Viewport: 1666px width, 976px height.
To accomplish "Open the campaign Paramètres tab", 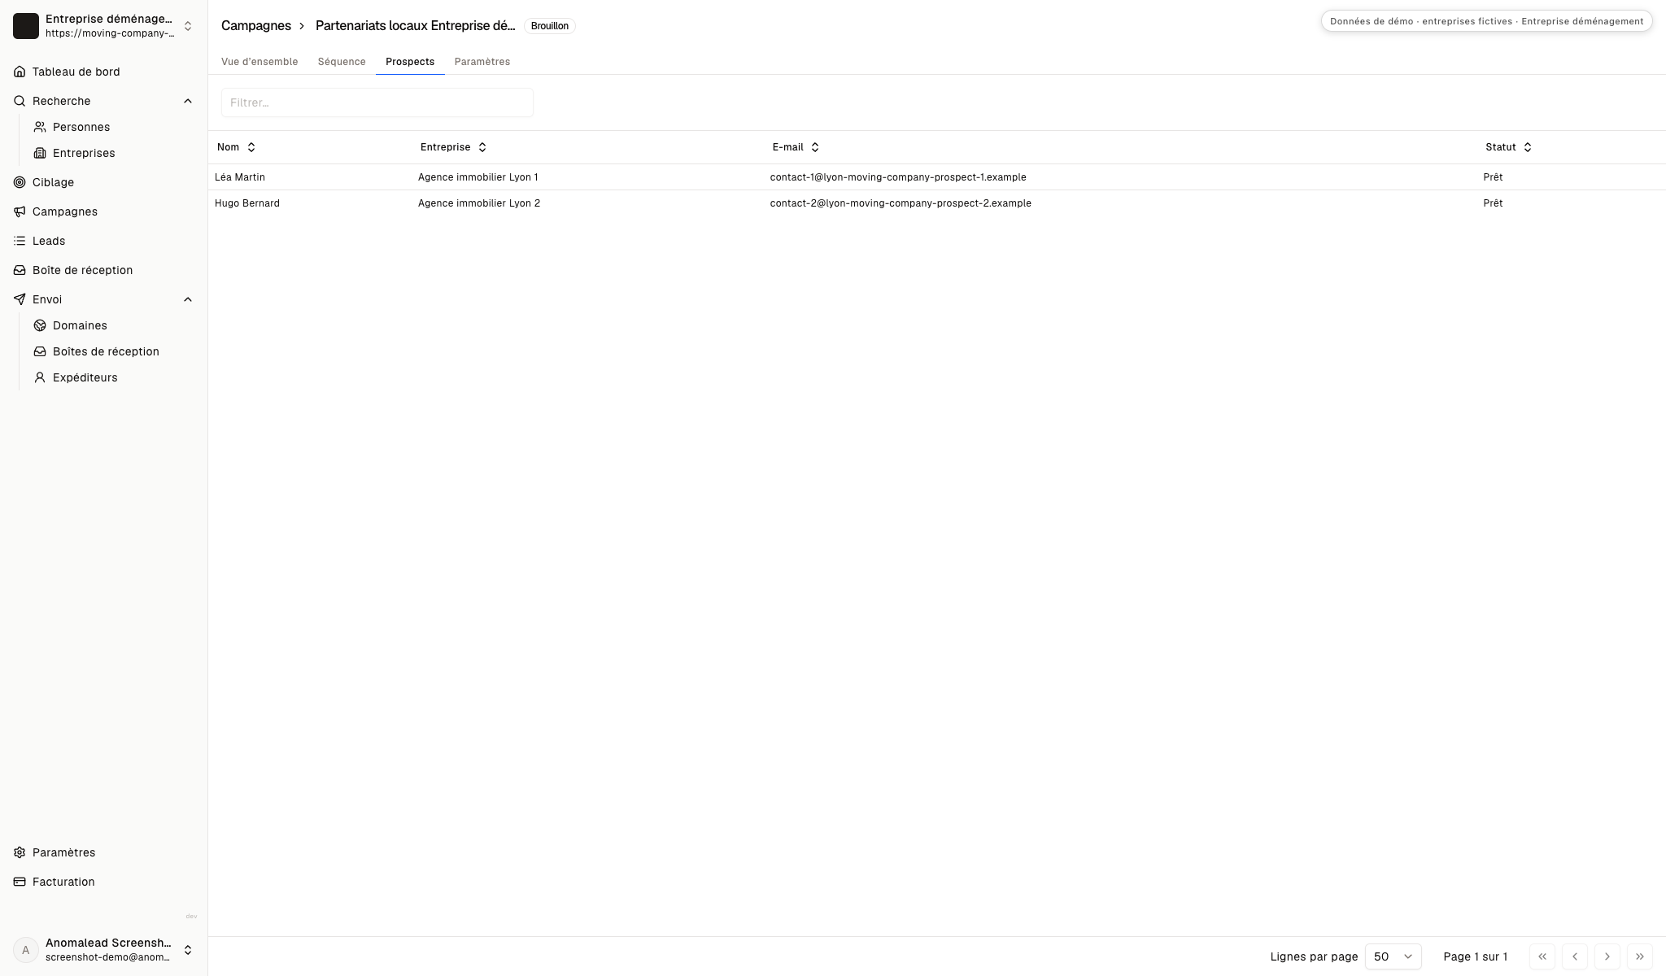I will (x=482, y=62).
